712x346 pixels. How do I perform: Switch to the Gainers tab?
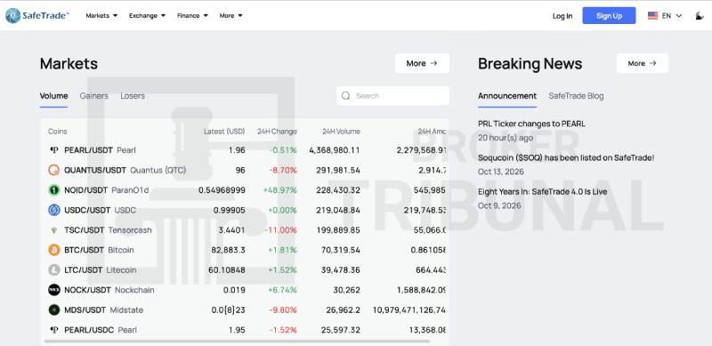94,96
